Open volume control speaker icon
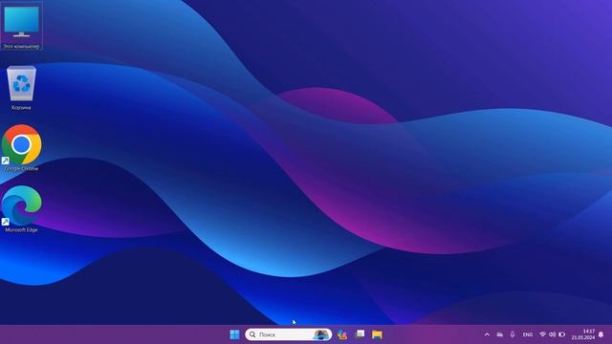This screenshot has width=612, height=344. coord(553,334)
